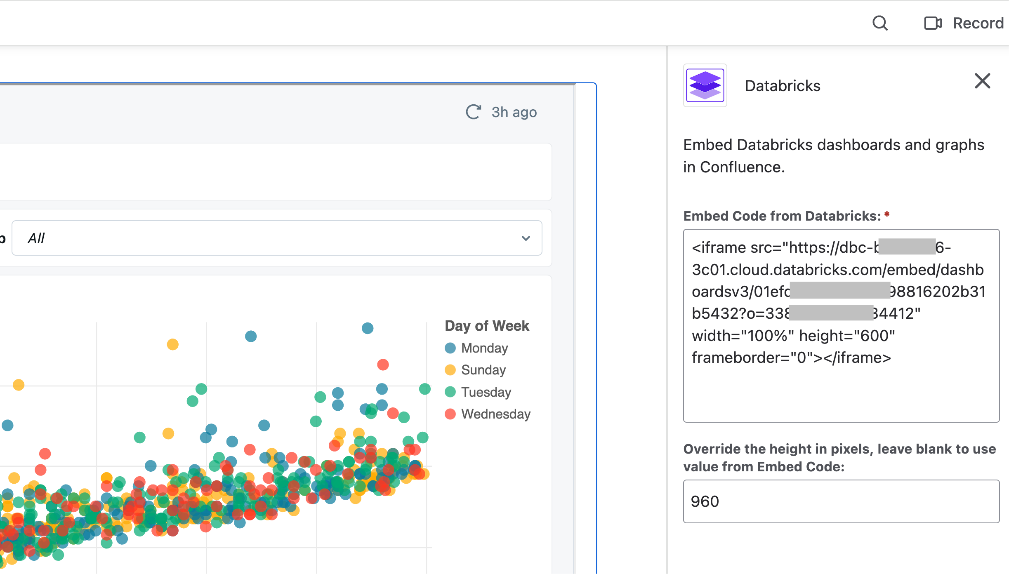This screenshot has width=1009, height=574.
Task: Click the Tuesday green legend dot
Action: (450, 392)
